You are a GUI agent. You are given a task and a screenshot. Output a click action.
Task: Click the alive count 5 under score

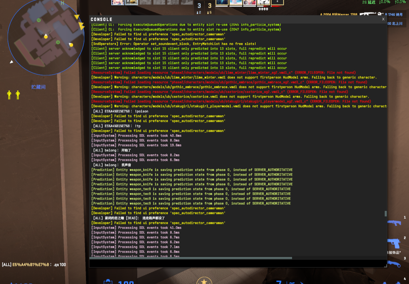(x=210, y=12)
